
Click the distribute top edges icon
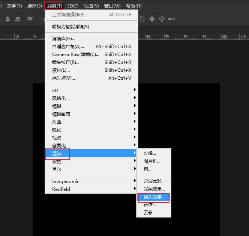[30, 19]
